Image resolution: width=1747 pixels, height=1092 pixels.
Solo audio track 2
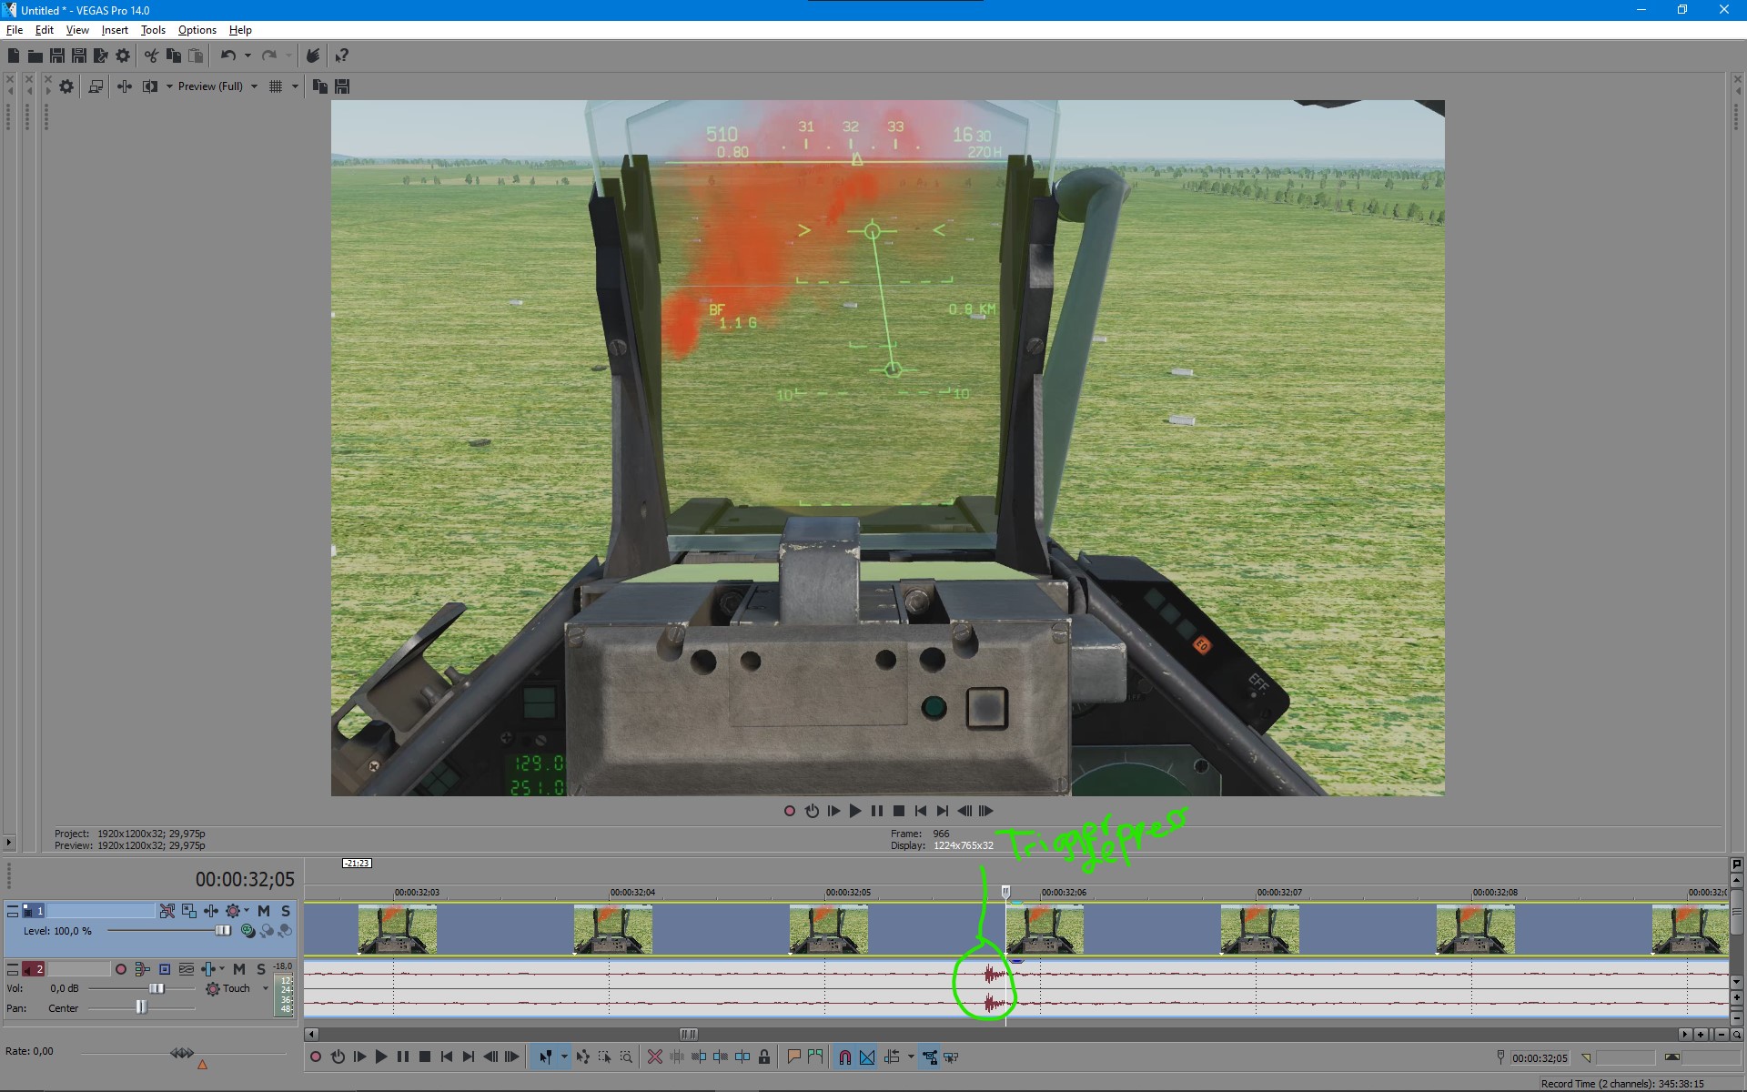pos(261,969)
